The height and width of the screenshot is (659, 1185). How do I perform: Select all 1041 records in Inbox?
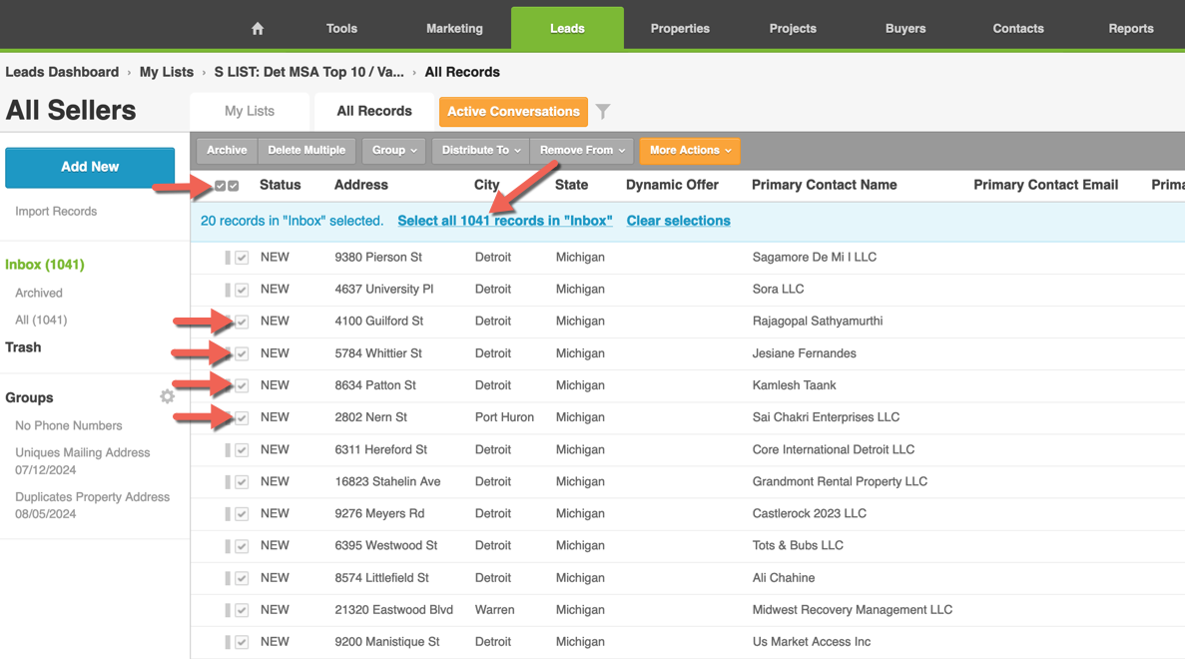504,221
